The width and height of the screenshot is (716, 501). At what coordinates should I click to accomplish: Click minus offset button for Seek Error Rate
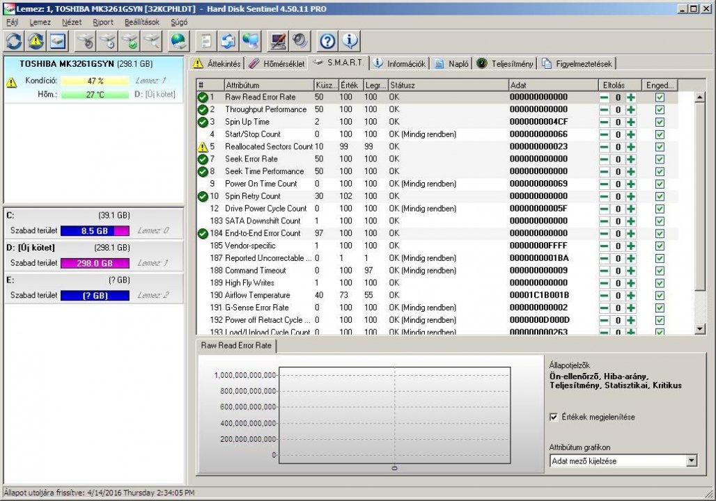tap(604, 159)
